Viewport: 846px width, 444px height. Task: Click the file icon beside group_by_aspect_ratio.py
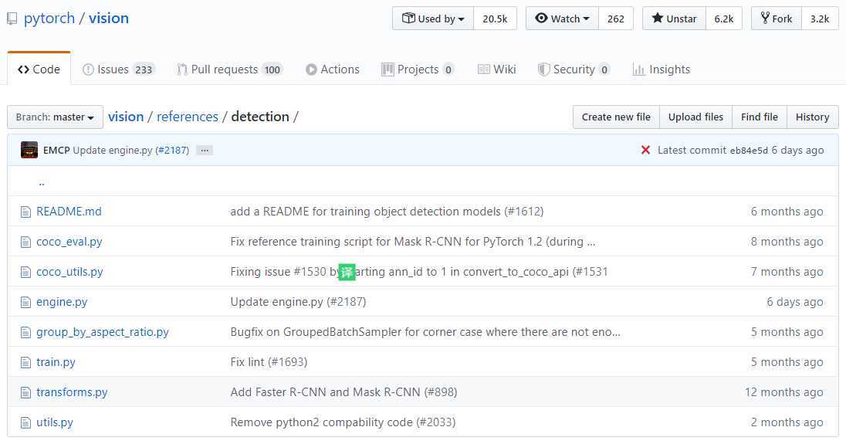click(x=25, y=332)
